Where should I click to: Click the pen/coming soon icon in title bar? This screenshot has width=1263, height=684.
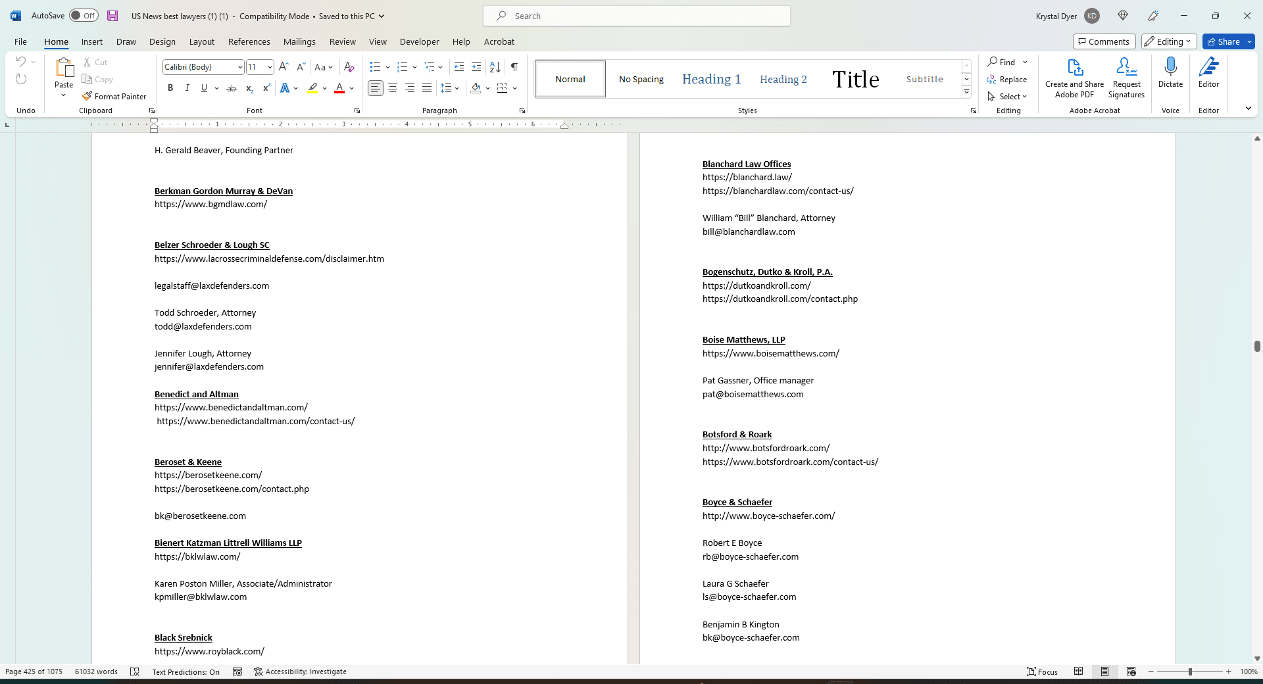1153,16
